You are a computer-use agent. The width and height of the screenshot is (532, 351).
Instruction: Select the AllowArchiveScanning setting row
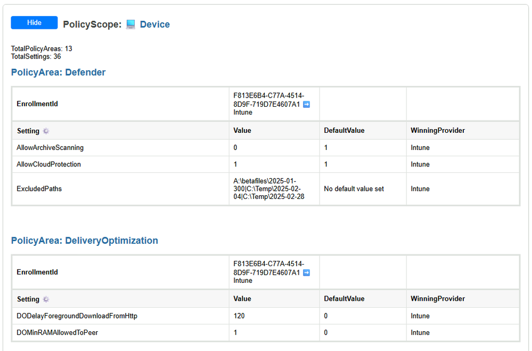(x=266, y=148)
